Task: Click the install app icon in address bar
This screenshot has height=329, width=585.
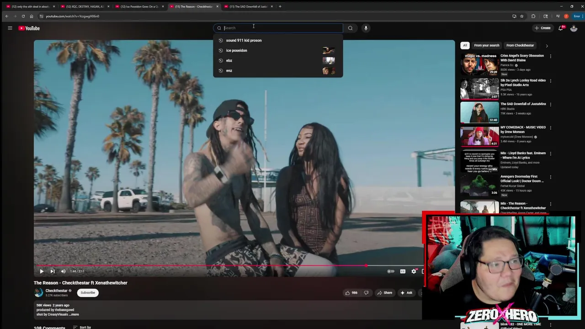Action: (514, 16)
